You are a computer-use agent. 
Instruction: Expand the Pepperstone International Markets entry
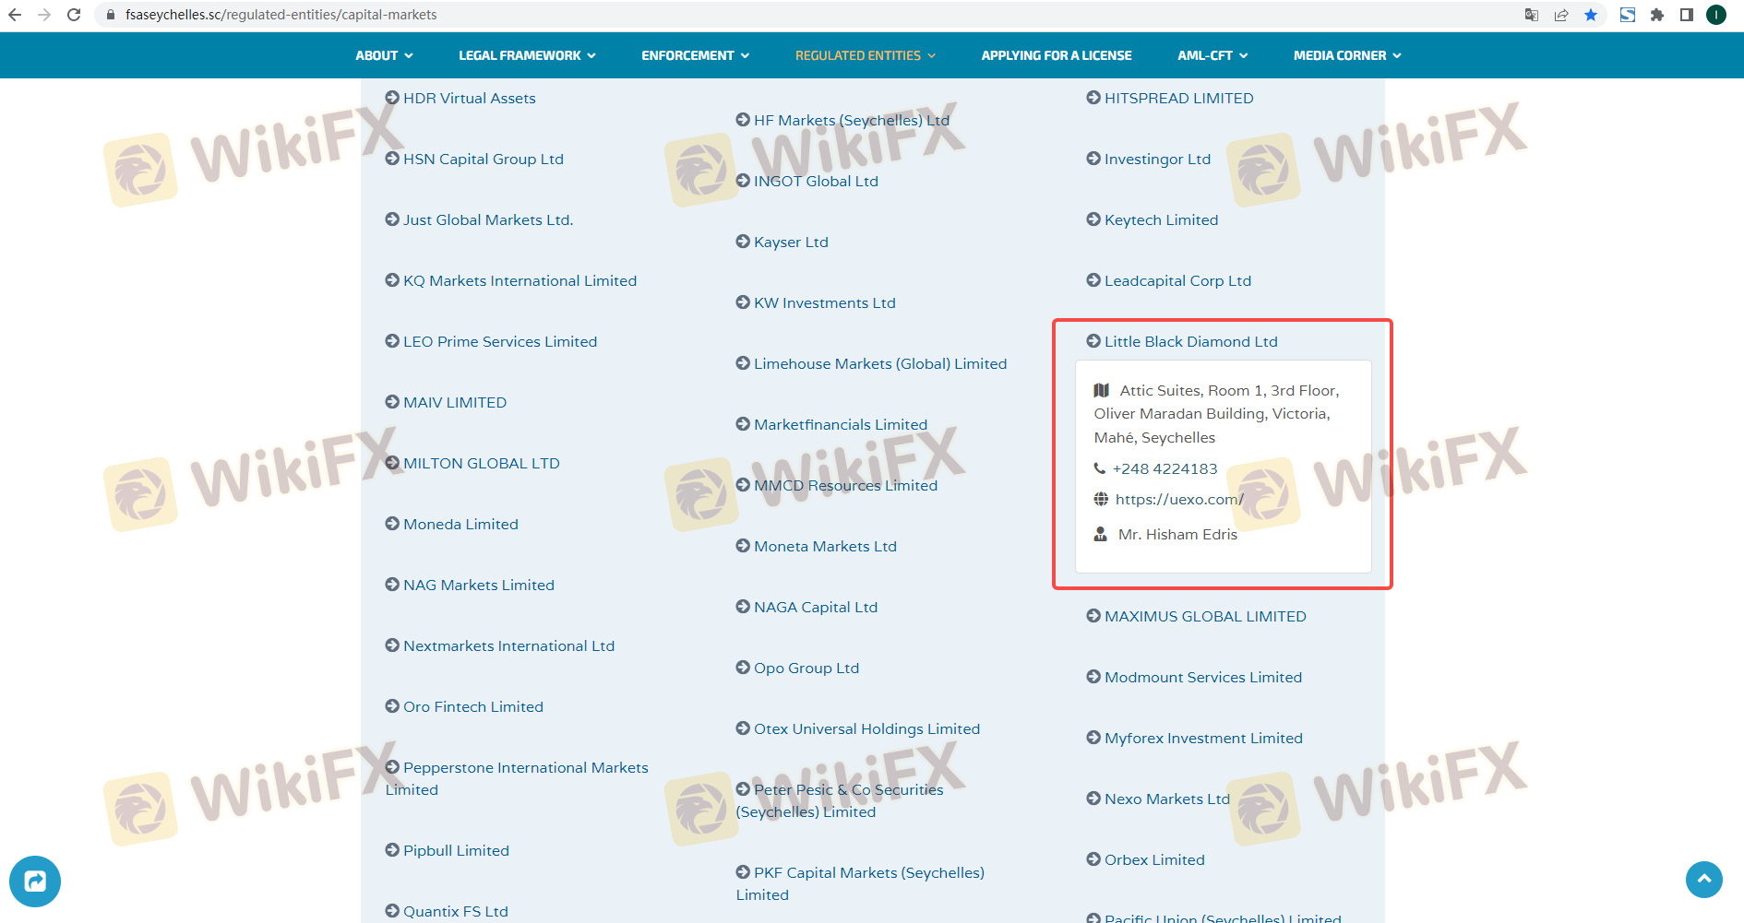tap(525, 768)
